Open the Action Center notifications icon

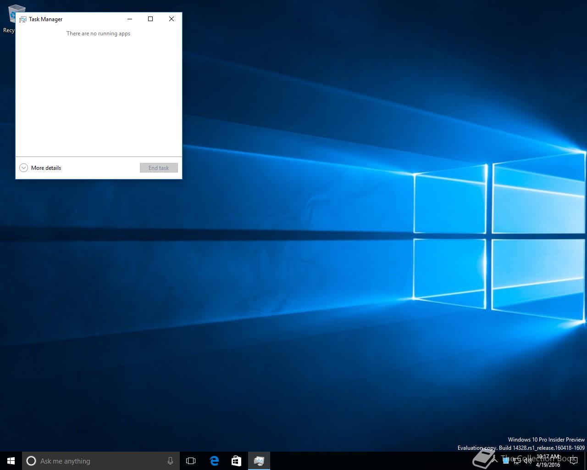coord(574,461)
